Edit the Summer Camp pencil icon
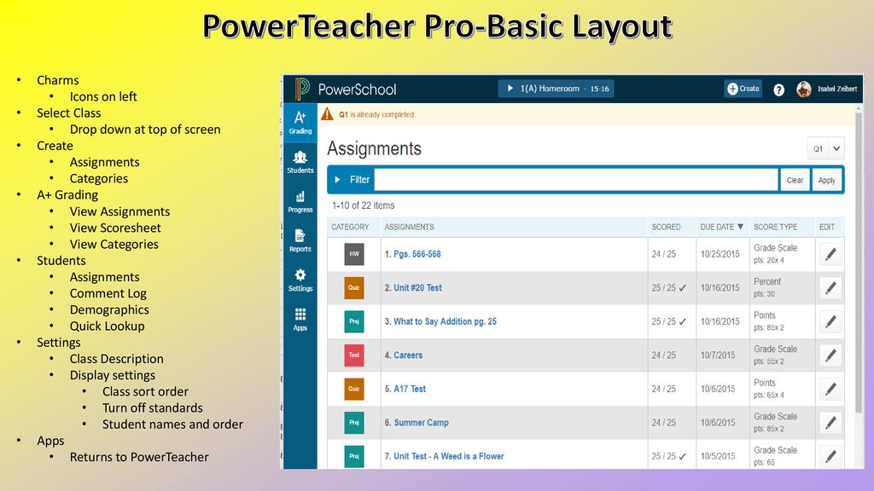Screen dimensions: 874x491 click(830, 423)
